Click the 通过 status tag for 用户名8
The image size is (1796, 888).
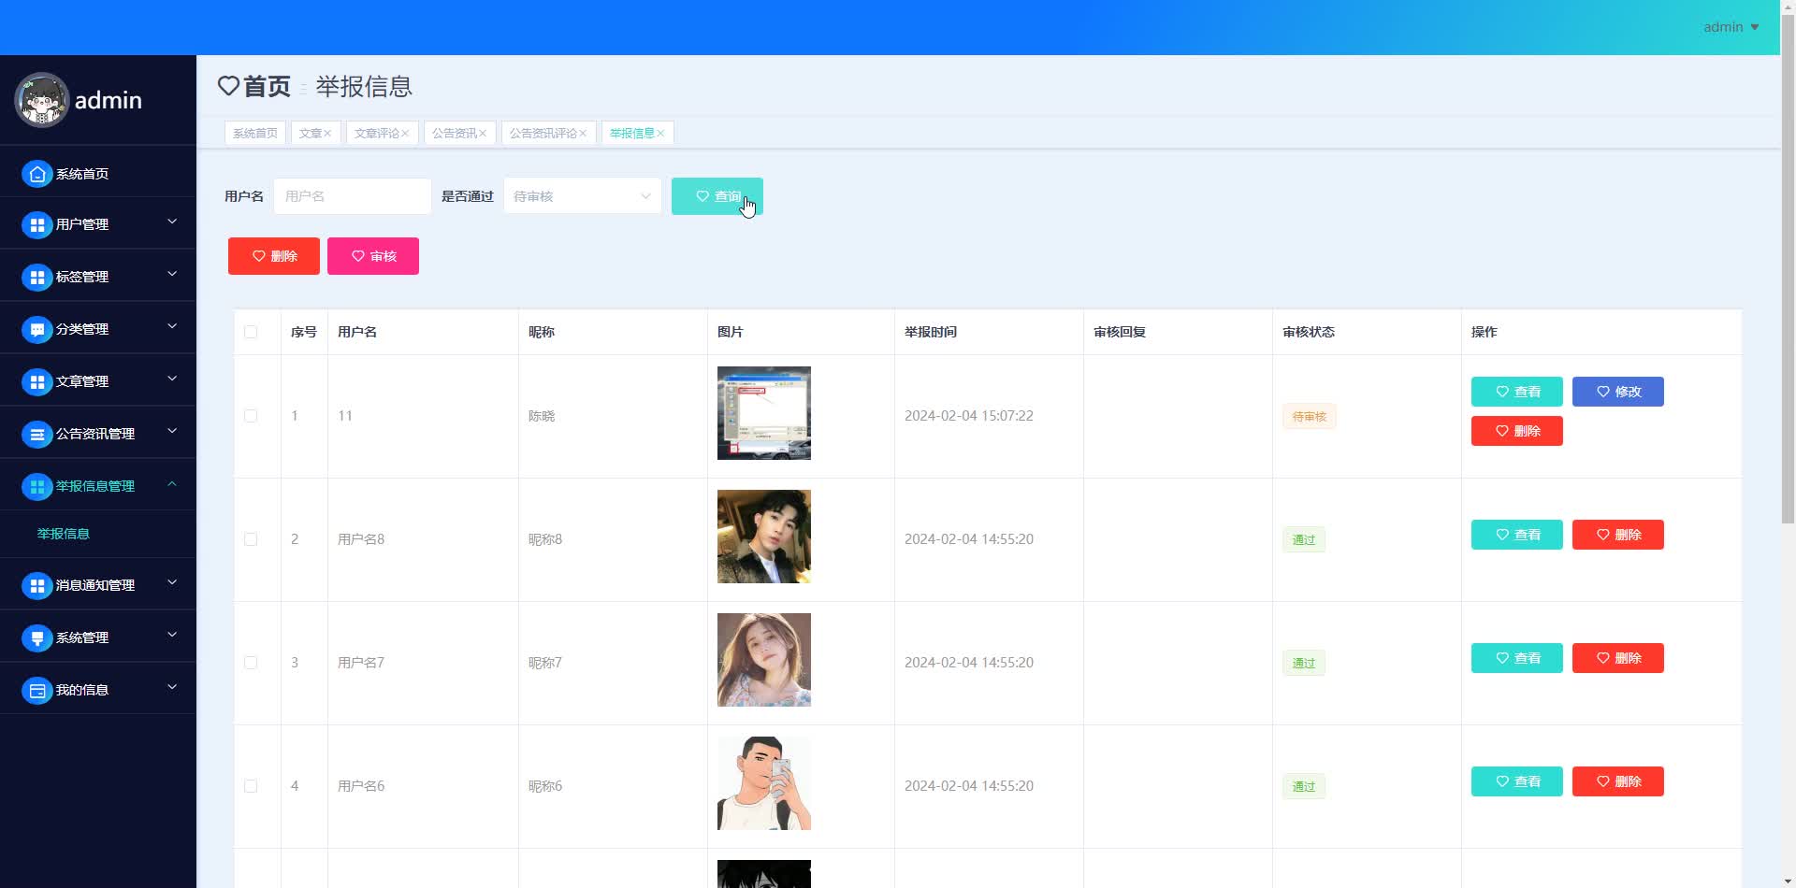(x=1304, y=540)
